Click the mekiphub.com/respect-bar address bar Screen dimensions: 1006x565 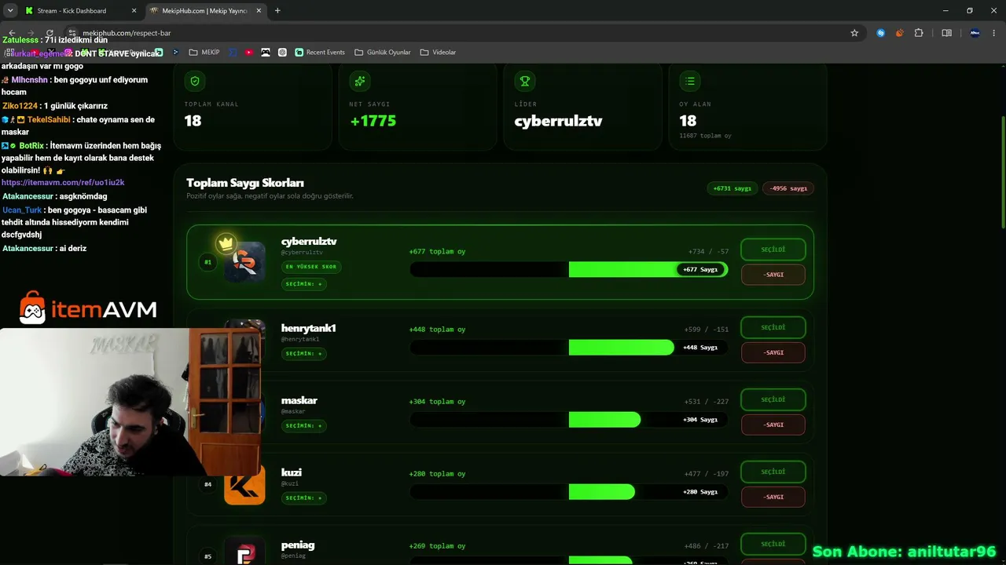tap(464, 33)
